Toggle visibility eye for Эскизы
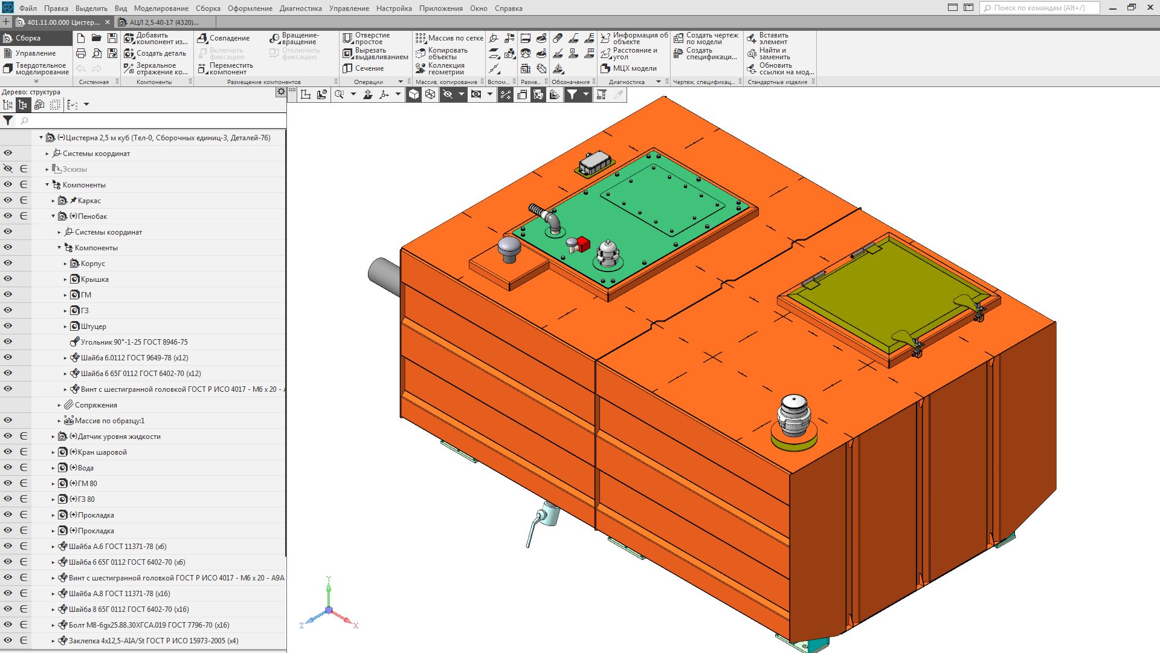1160x653 pixels. click(x=8, y=169)
